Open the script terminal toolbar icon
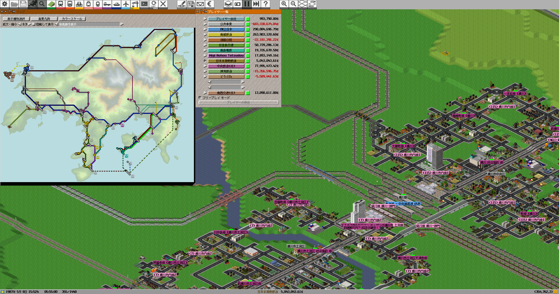559x294 pixels. pyautogui.click(x=144, y=5)
